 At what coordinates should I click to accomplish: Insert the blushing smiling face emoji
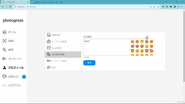(x=151, y=46)
